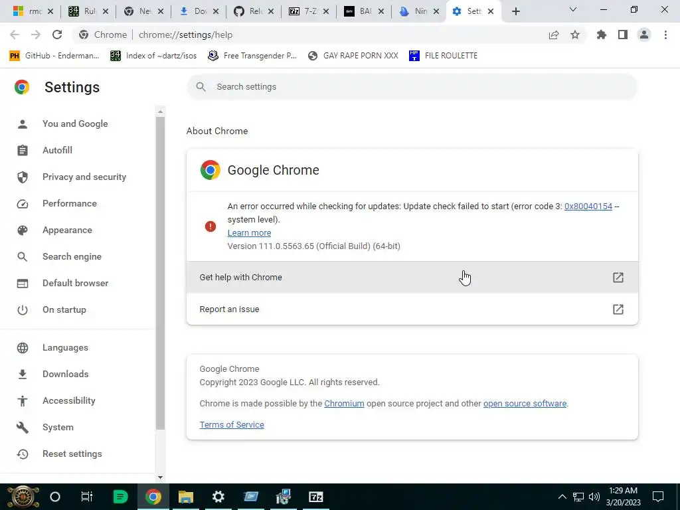The height and width of the screenshot is (510, 680).
Task: Open the notifications action center
Action: [x=658, y=497]
